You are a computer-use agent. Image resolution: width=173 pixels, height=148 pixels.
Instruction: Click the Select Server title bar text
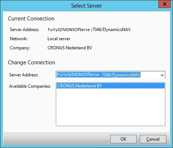(x=86, y=6)
